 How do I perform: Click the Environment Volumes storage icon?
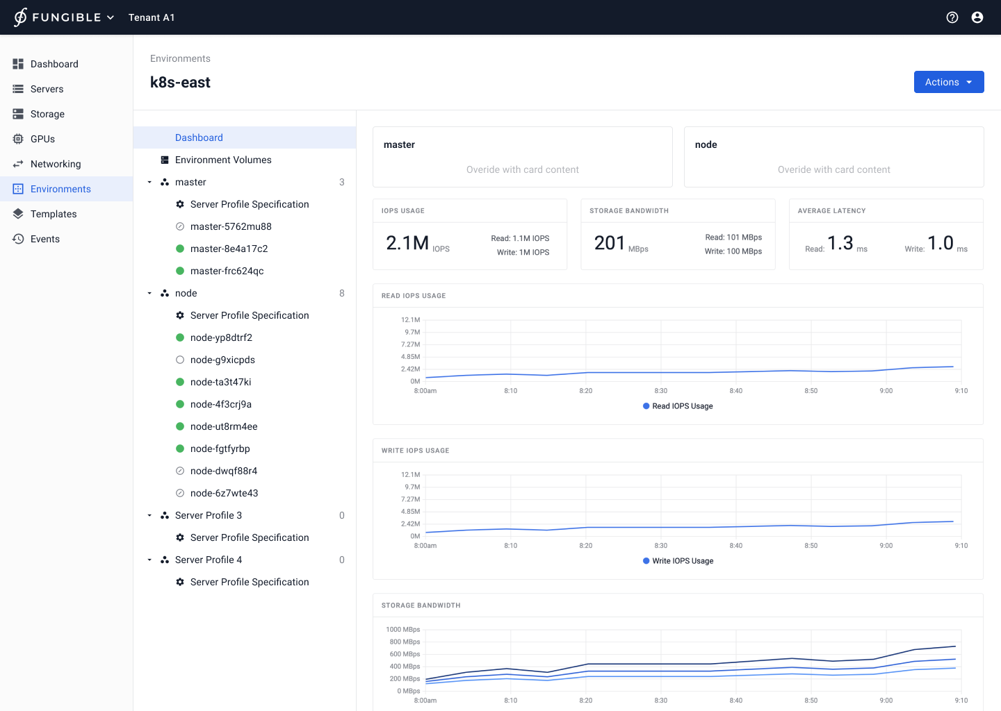point(165,160)
